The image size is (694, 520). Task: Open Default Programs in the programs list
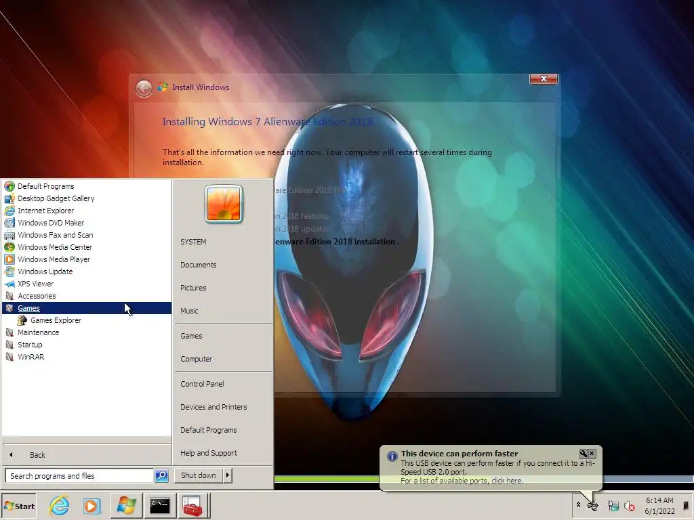point(87,186)
